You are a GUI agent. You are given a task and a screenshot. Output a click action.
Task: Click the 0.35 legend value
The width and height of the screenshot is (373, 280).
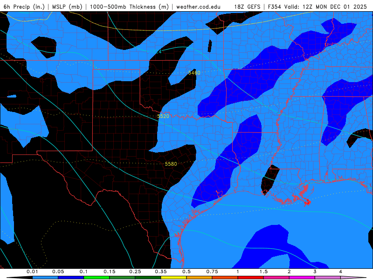[161, 272]
